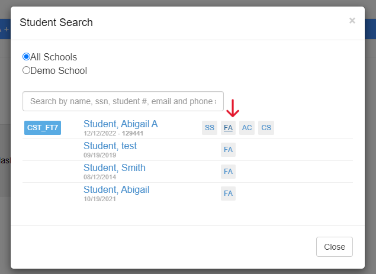The image size is (376, 274).
Task: Open the Student, test profile link
Action: [x=110, y=146]
